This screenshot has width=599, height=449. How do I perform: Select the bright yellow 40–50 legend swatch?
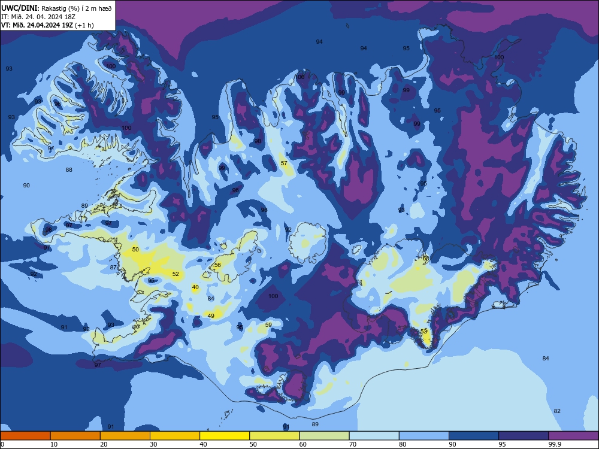point(225,436)
